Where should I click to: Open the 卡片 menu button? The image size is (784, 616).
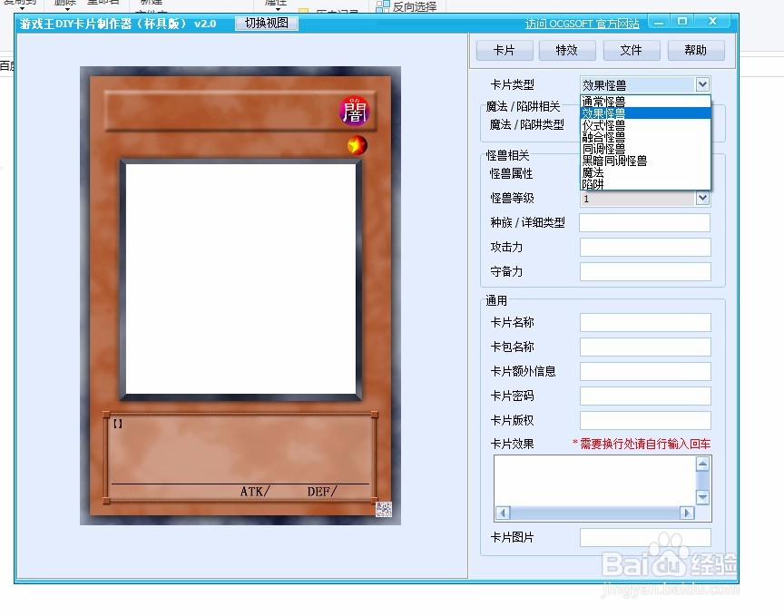point(505,50)
